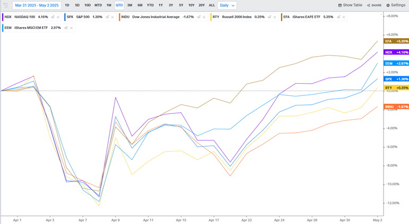This screenshot has width=409, height=224.
Task: Click iShares MSCI EM ETF legend name
Action: tap(31, 28)
